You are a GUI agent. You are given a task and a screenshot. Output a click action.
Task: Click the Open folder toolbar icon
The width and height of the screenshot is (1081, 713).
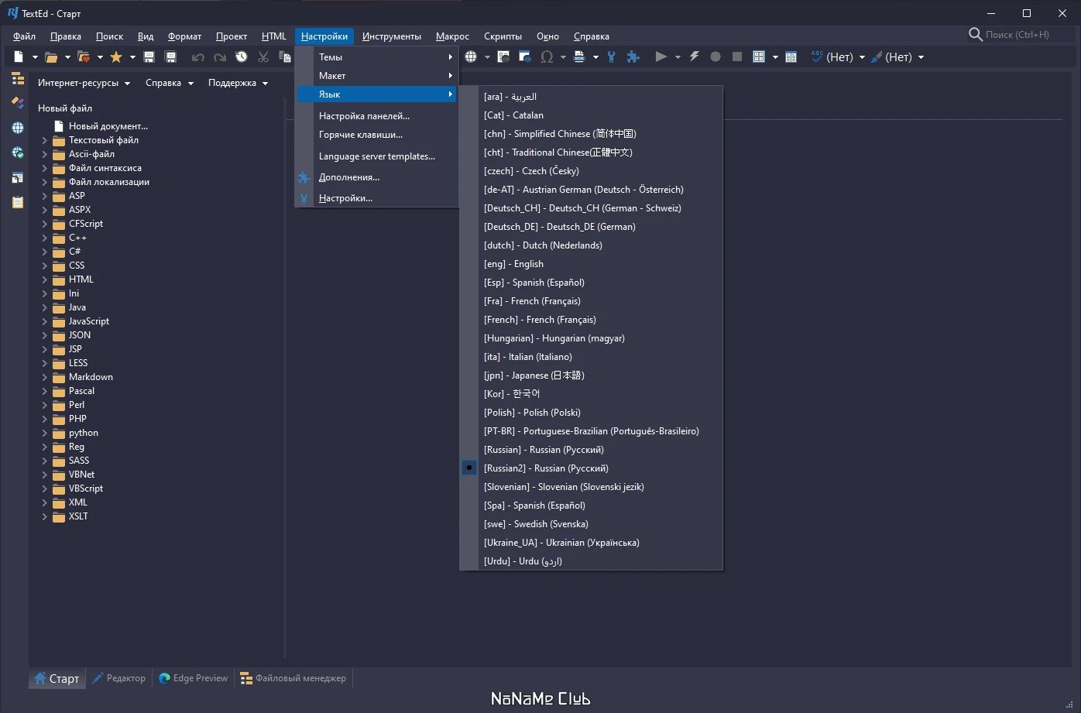(x=51, y=57)
